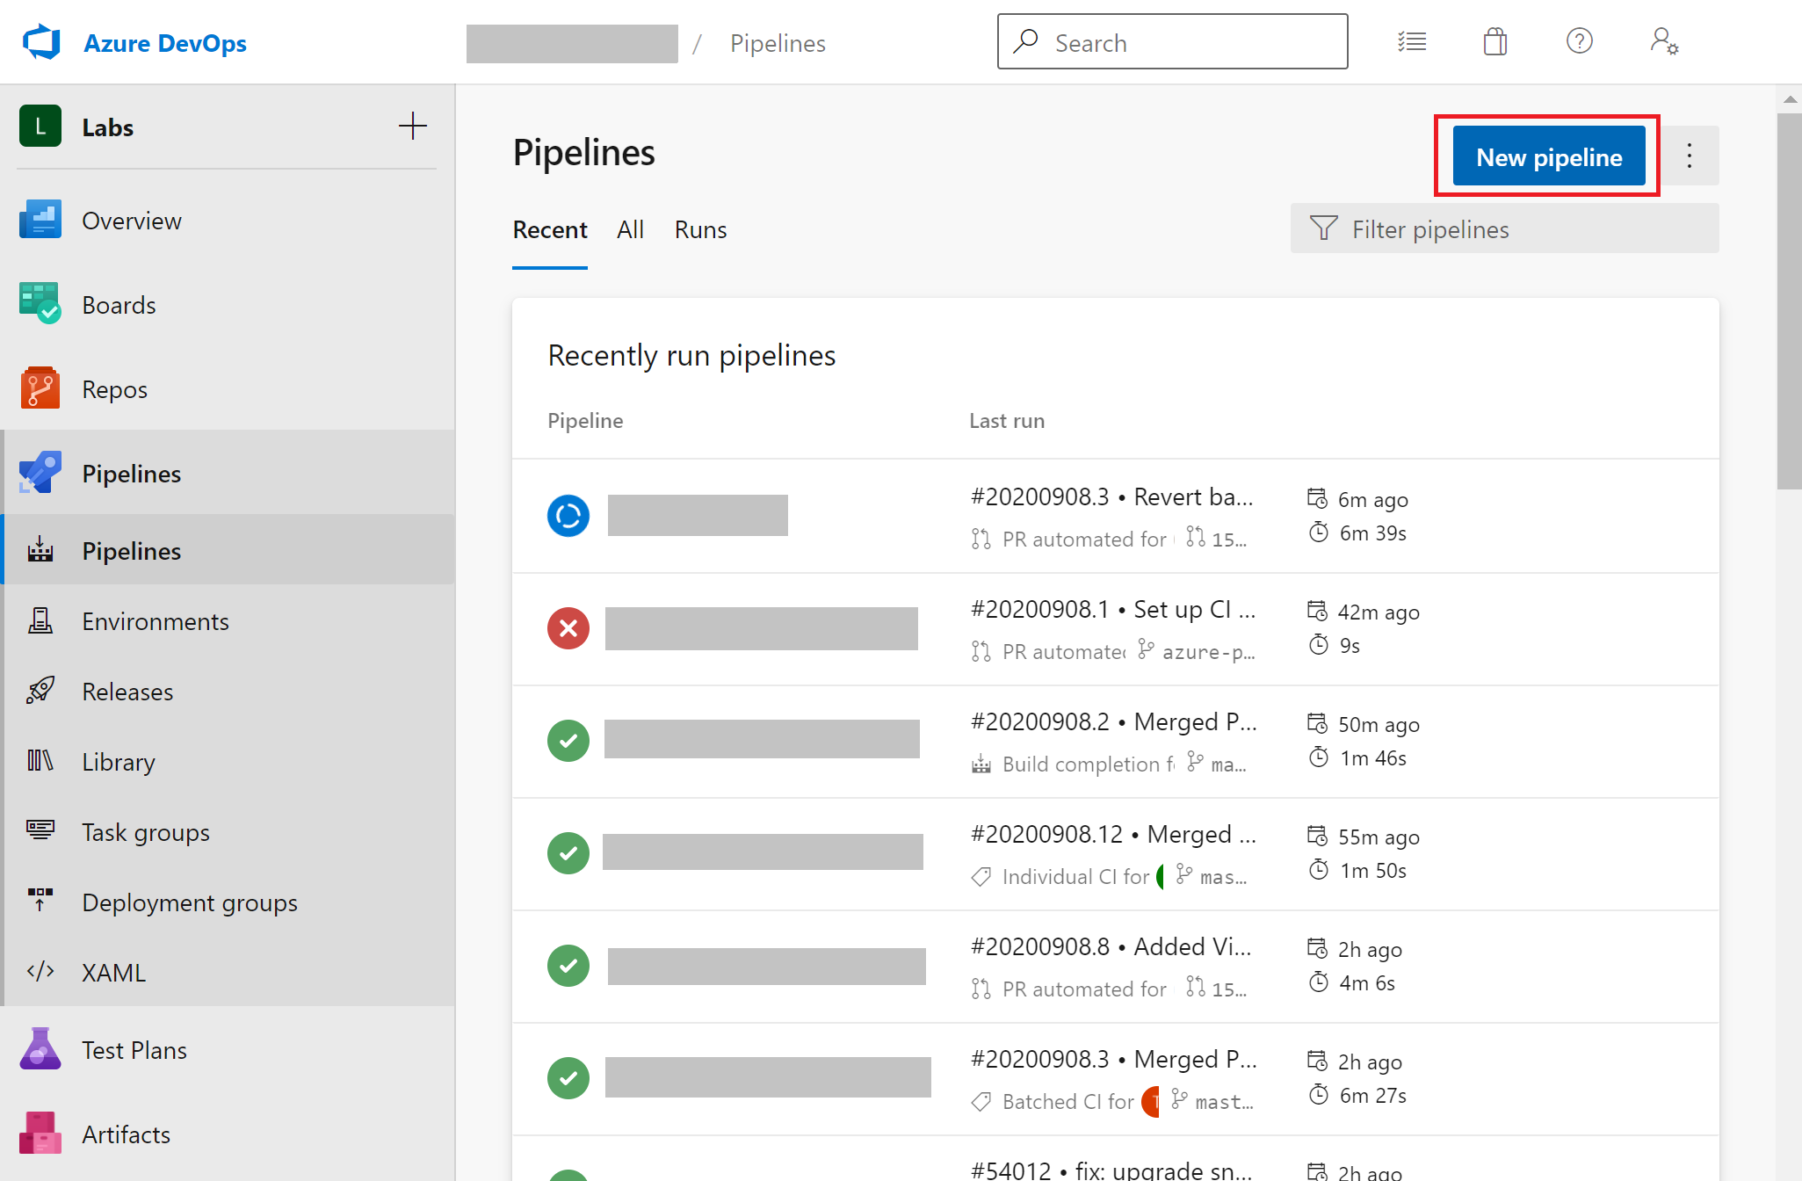Open XAML in sidebar
The height and width of the screenshot is (1181, 1802).
(x=228, y=973)
